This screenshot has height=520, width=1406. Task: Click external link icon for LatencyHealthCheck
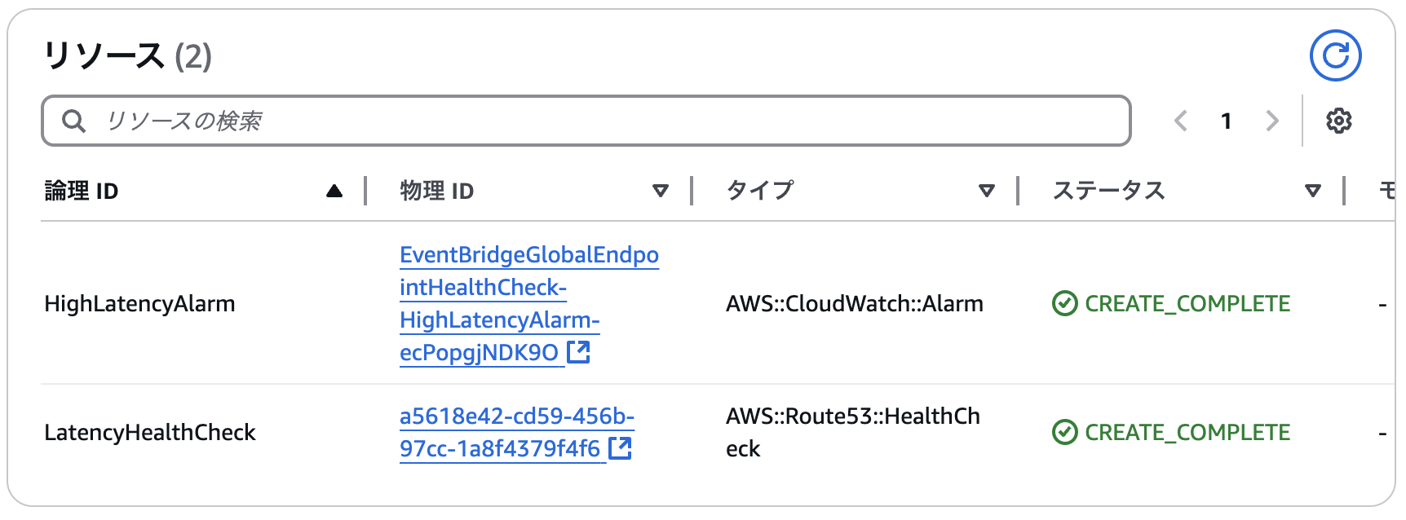point(620,448)
